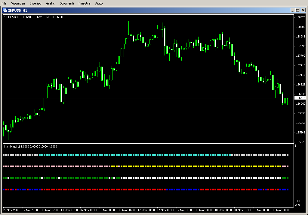Click the 13 Nov 15:00 time label
The image size is (308, 215).
tap(69, 210)
